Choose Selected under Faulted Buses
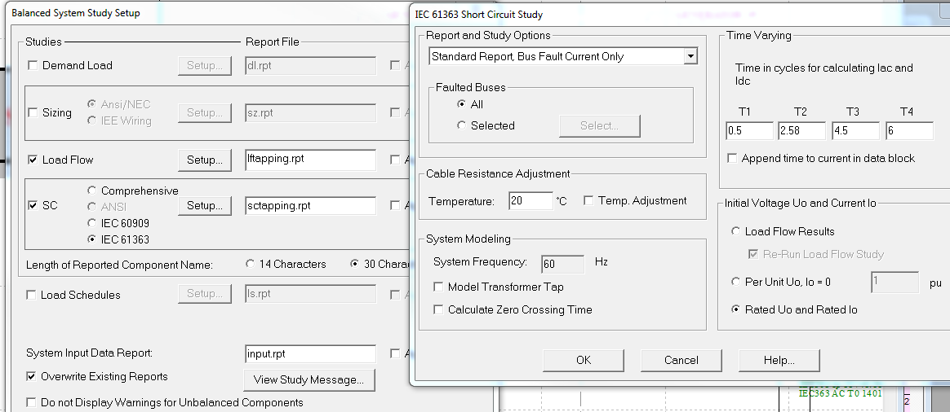950x412 pixels. (462, 125)
